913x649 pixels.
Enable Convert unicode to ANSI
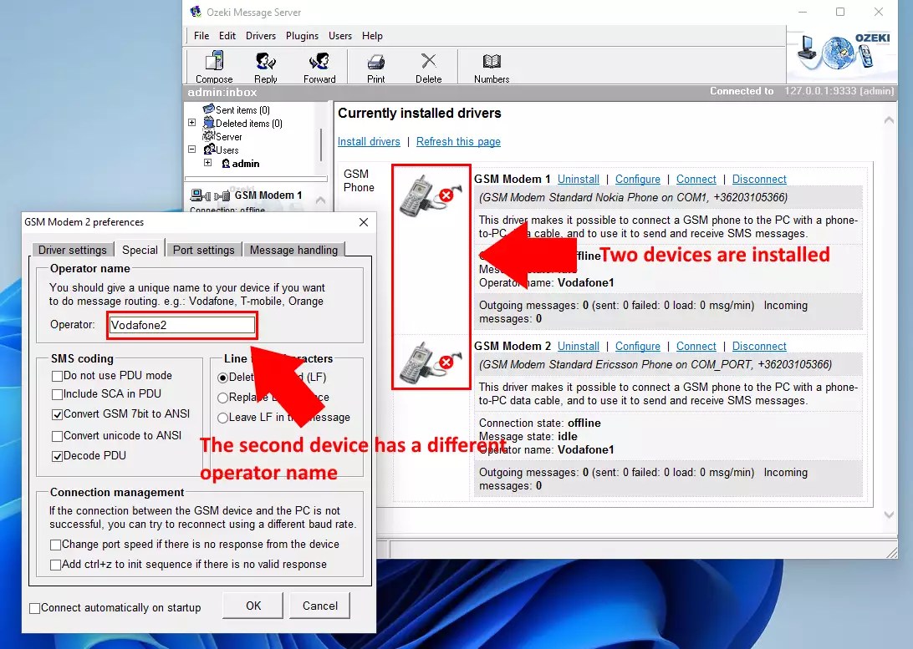click(x=57, y=436)
